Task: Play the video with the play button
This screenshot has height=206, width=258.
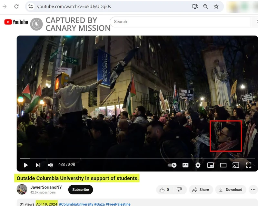Action: point(26,165)
